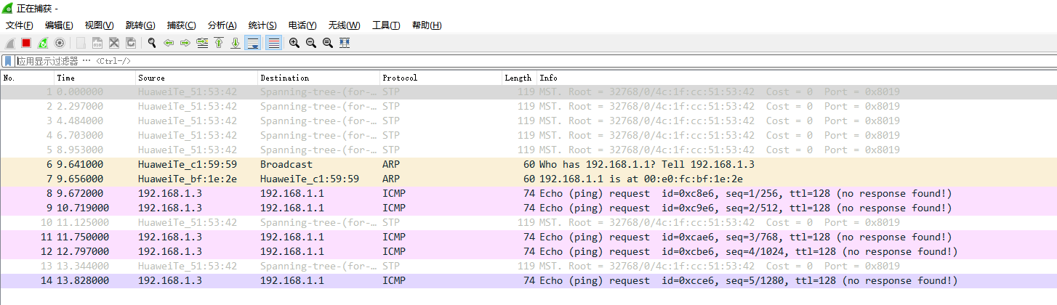
Task: Open the 文件(F) menu
Action: 20,25
